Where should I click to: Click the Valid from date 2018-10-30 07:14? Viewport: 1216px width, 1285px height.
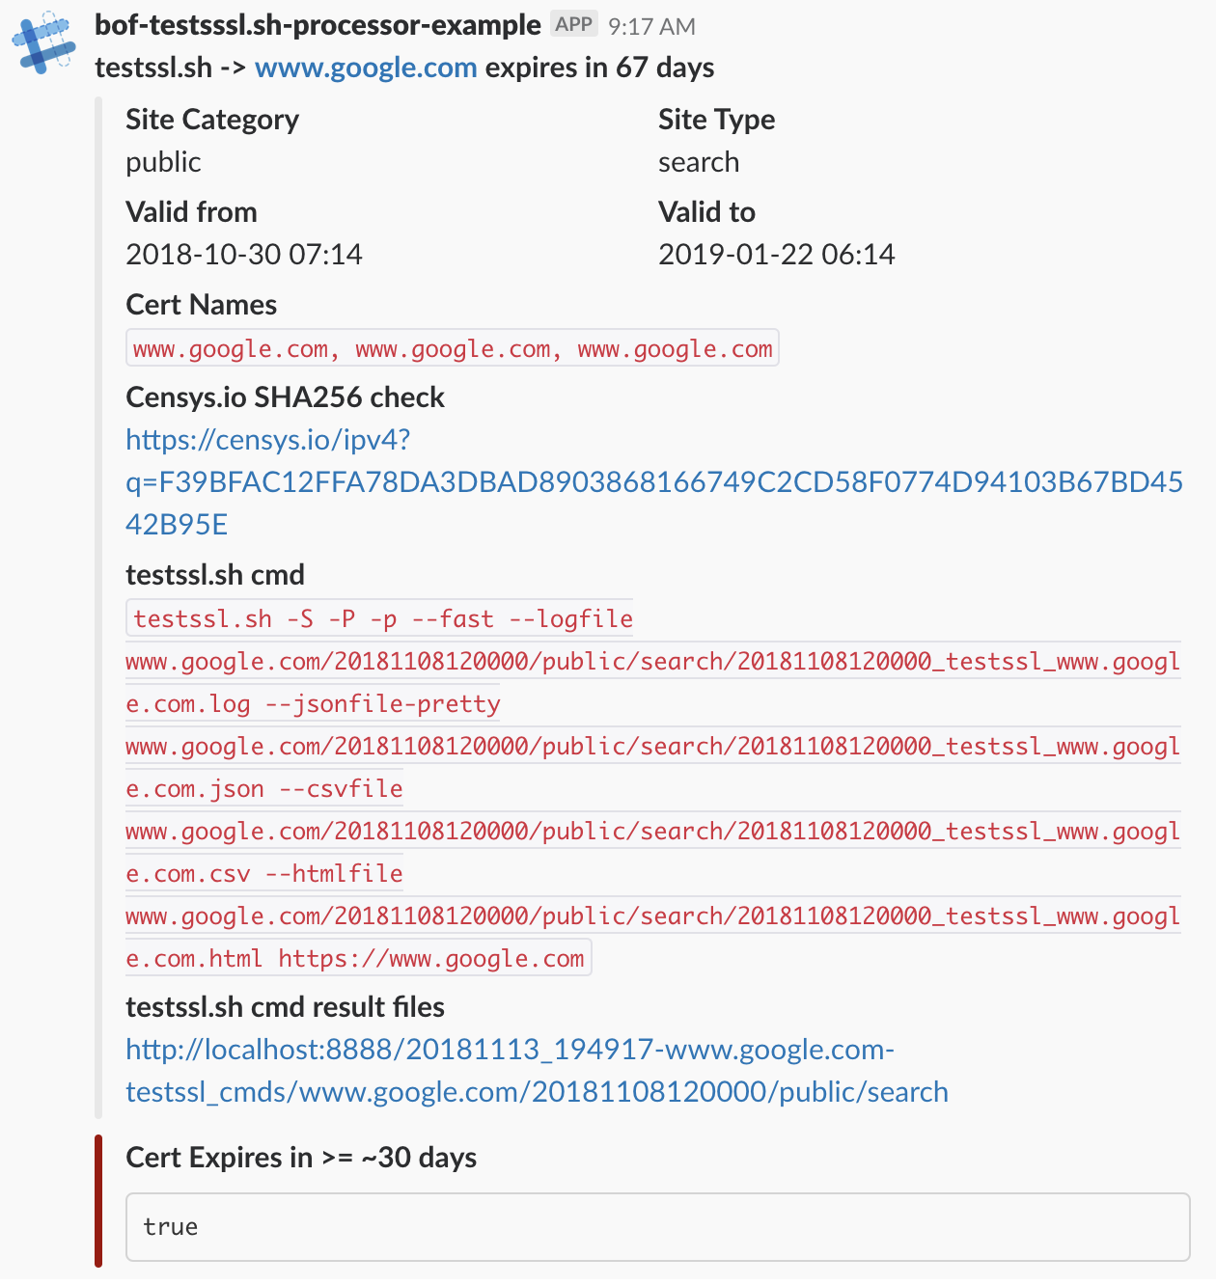[x=243, y=255]
